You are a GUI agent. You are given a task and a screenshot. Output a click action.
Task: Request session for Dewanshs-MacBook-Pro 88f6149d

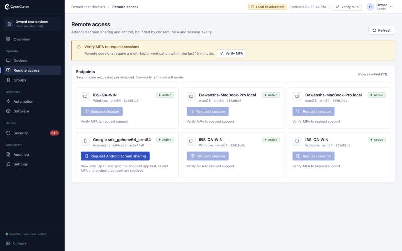[x=314, y=111]
